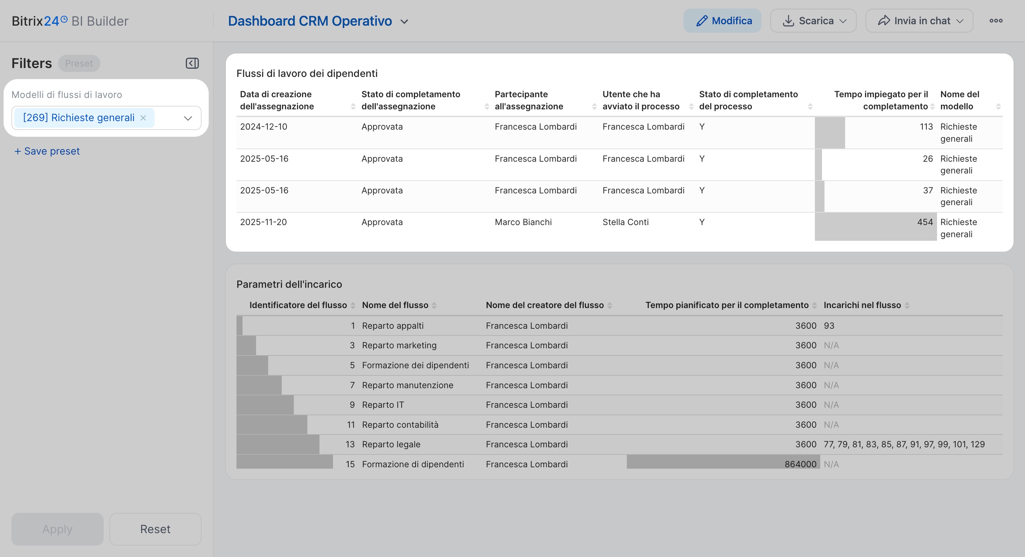The height and width of the screenshot is (557, 1025).
Task: Open the Invia in chat dropdown
Action: 919,21
